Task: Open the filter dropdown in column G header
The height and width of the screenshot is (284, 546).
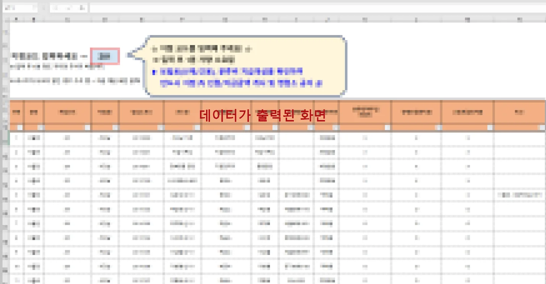Action: (247, 127)
